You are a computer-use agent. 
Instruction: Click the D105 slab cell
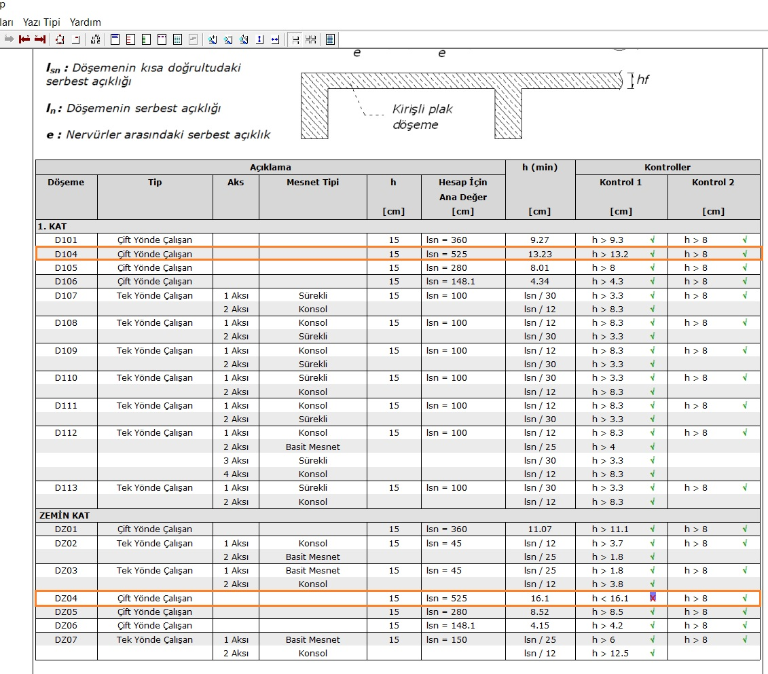tap(66, 267)
